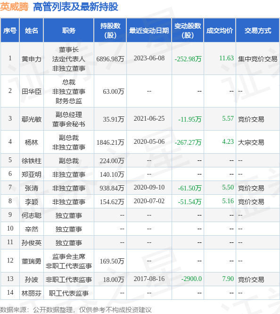Click the 职务 column header
Screen dimensions: 280x314
coord(69,31)
